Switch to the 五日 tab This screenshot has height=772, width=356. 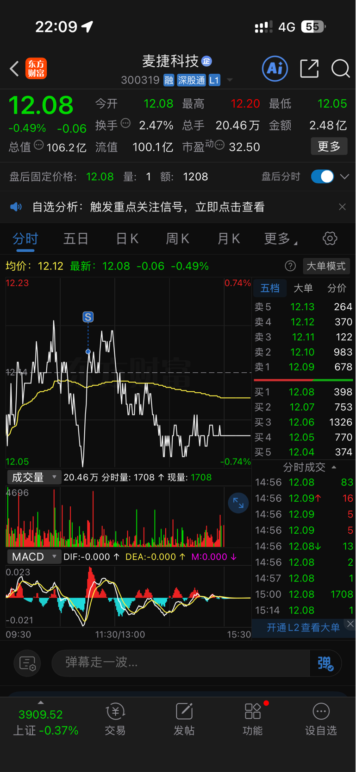pyautogui.click(x=76, y=239)
